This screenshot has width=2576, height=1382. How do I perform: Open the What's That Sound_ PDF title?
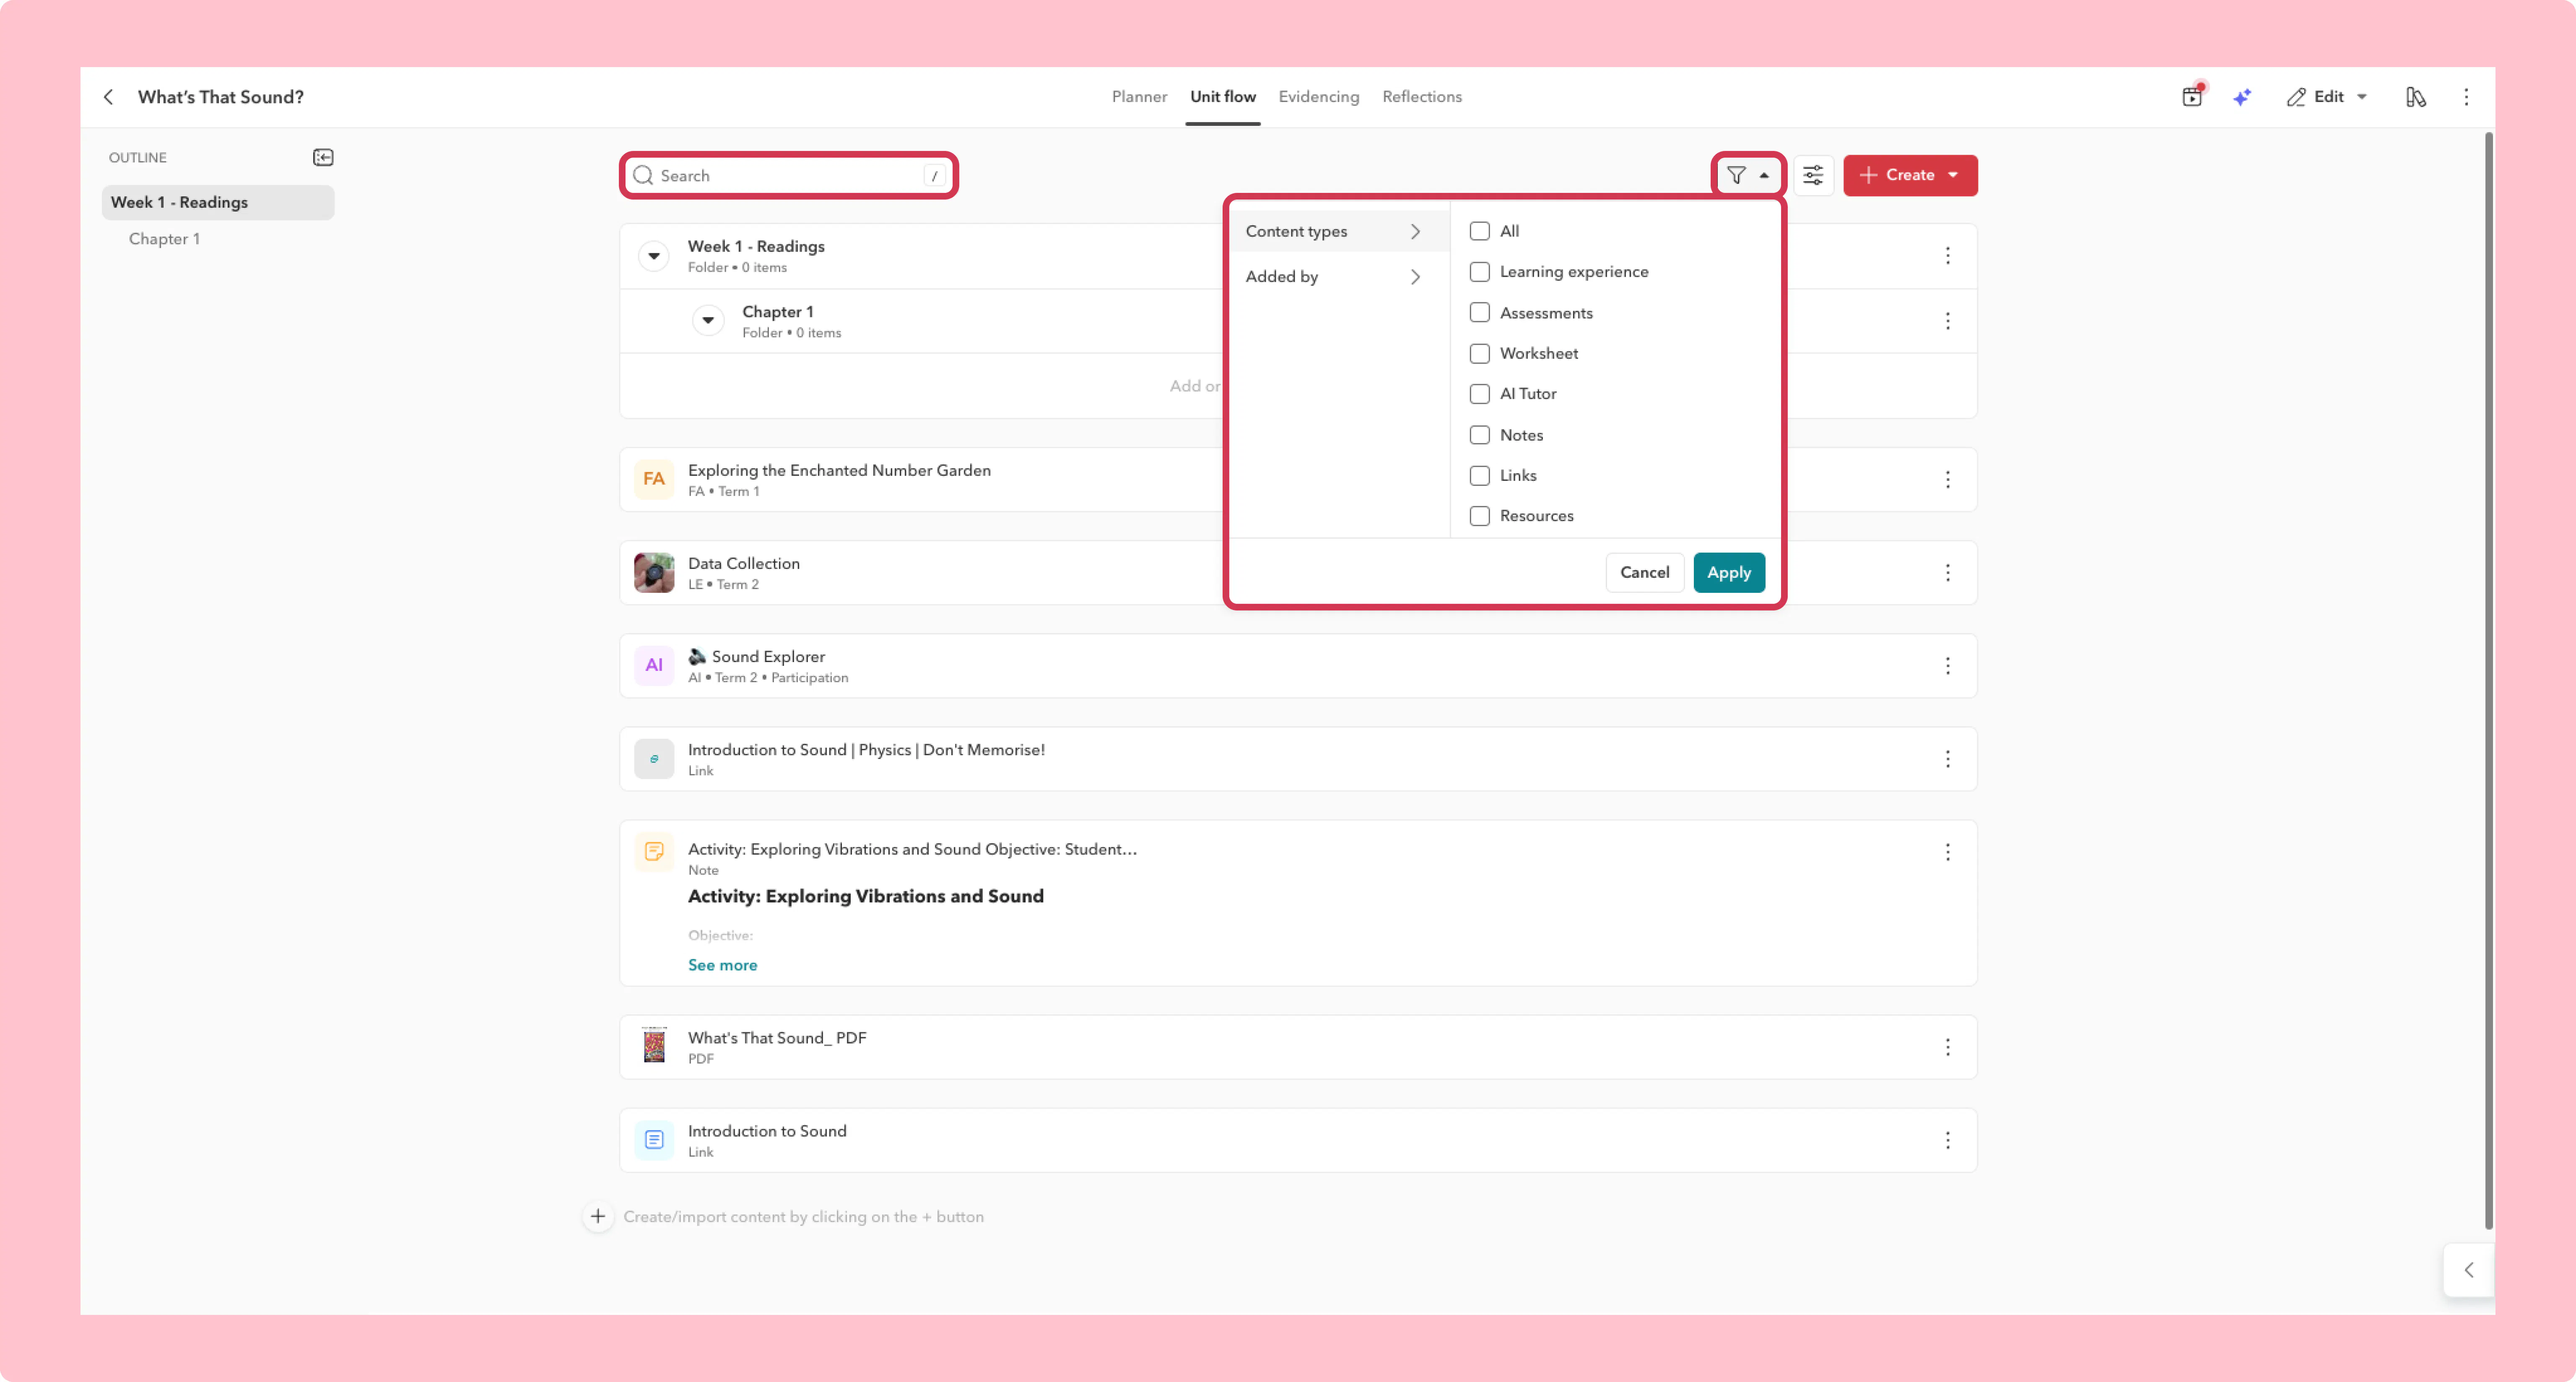pos(777,1038)
